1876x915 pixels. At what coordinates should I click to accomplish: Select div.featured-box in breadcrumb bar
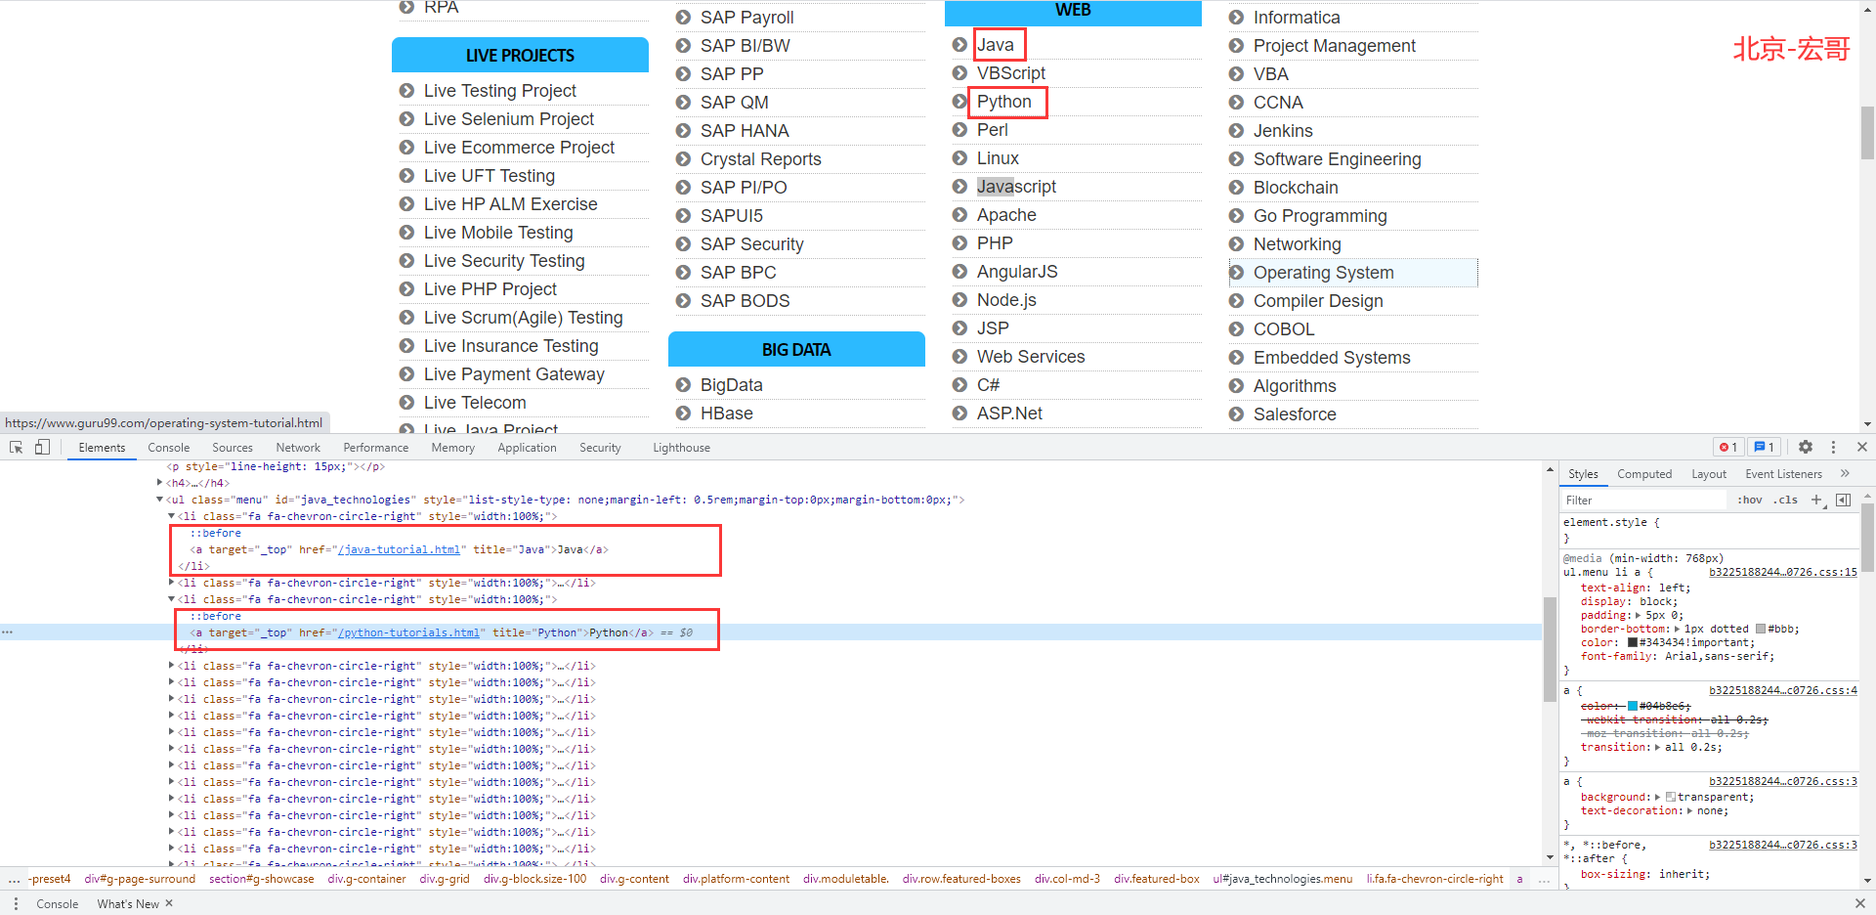click(x=1157, y=879)
